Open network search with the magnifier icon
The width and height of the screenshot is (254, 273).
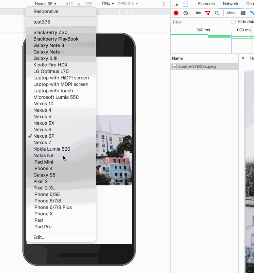(217, 13)
